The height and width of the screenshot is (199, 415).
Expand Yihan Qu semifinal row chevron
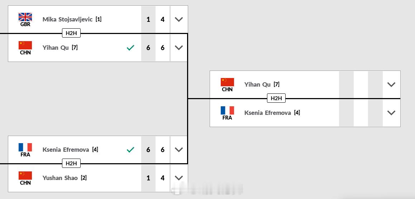[x=179, y=48]
